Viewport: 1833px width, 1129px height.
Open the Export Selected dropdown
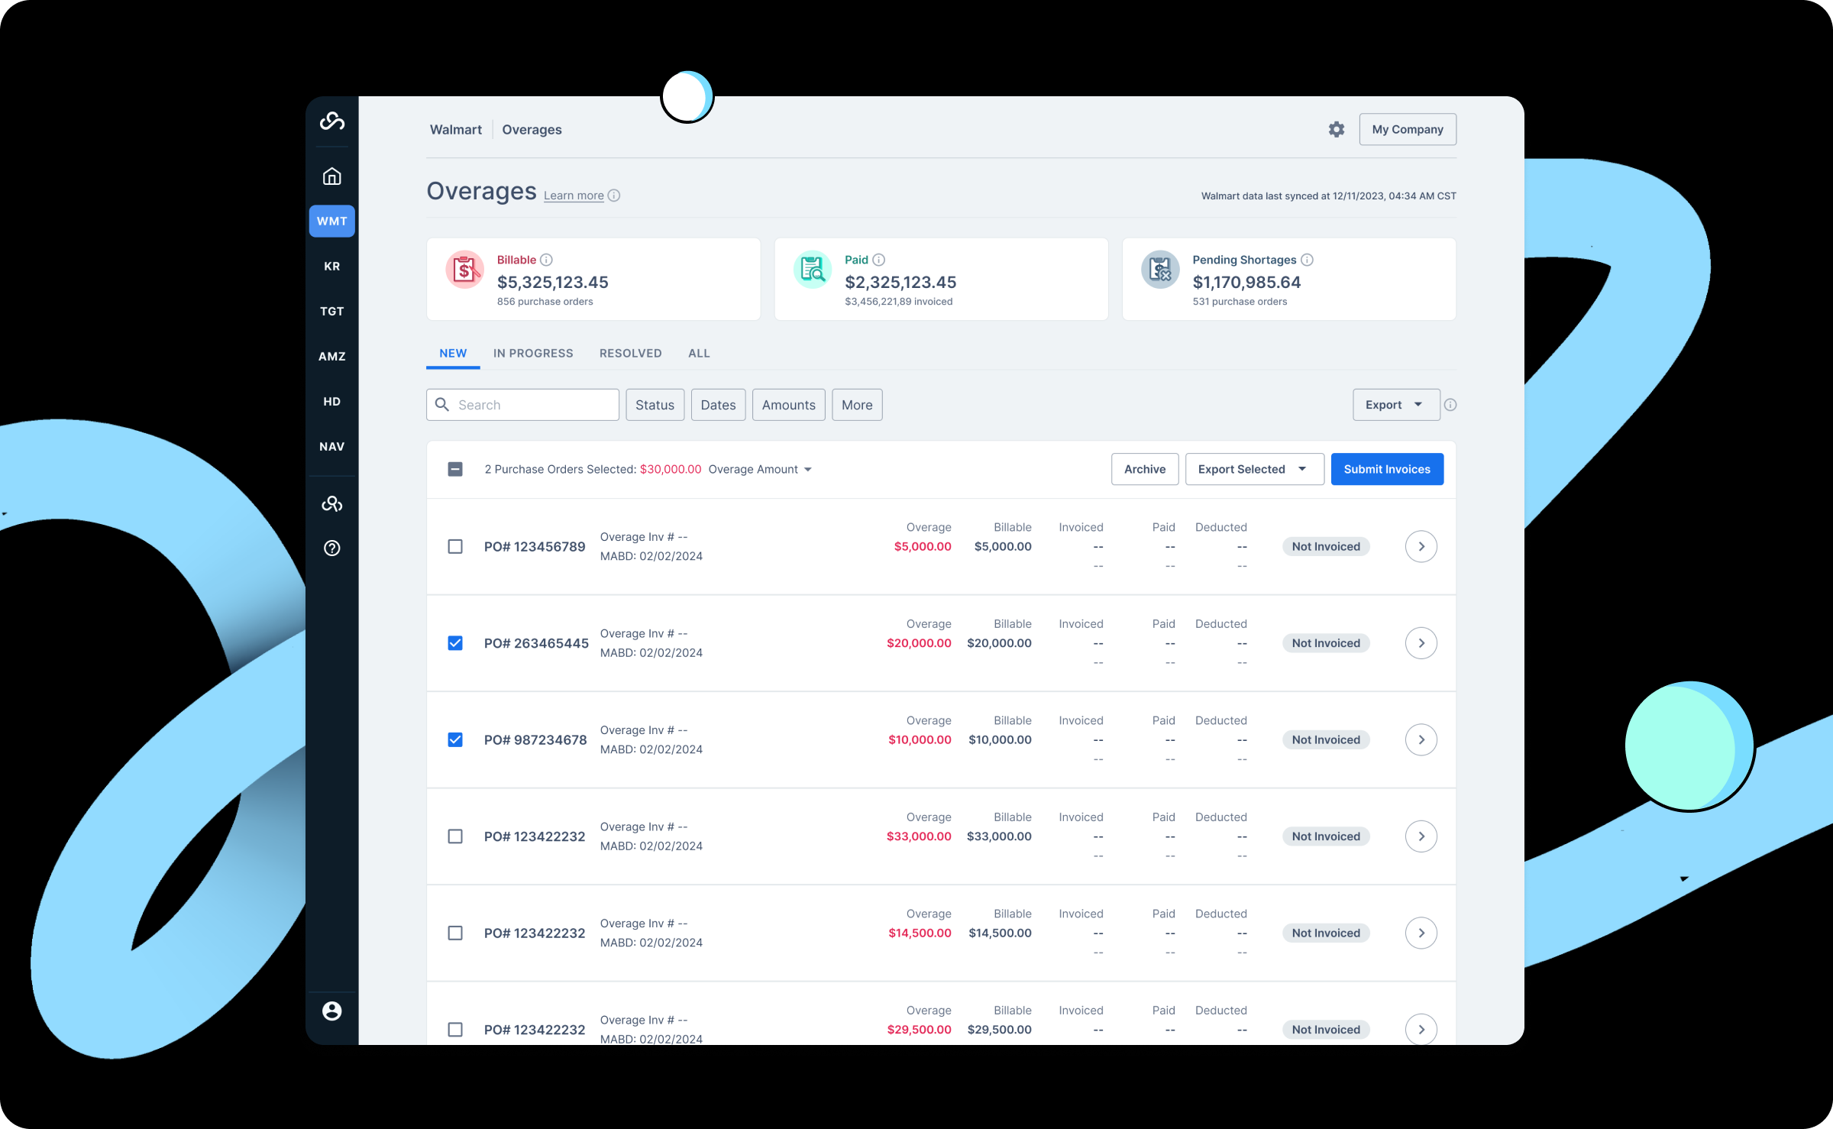[1253, 469]
